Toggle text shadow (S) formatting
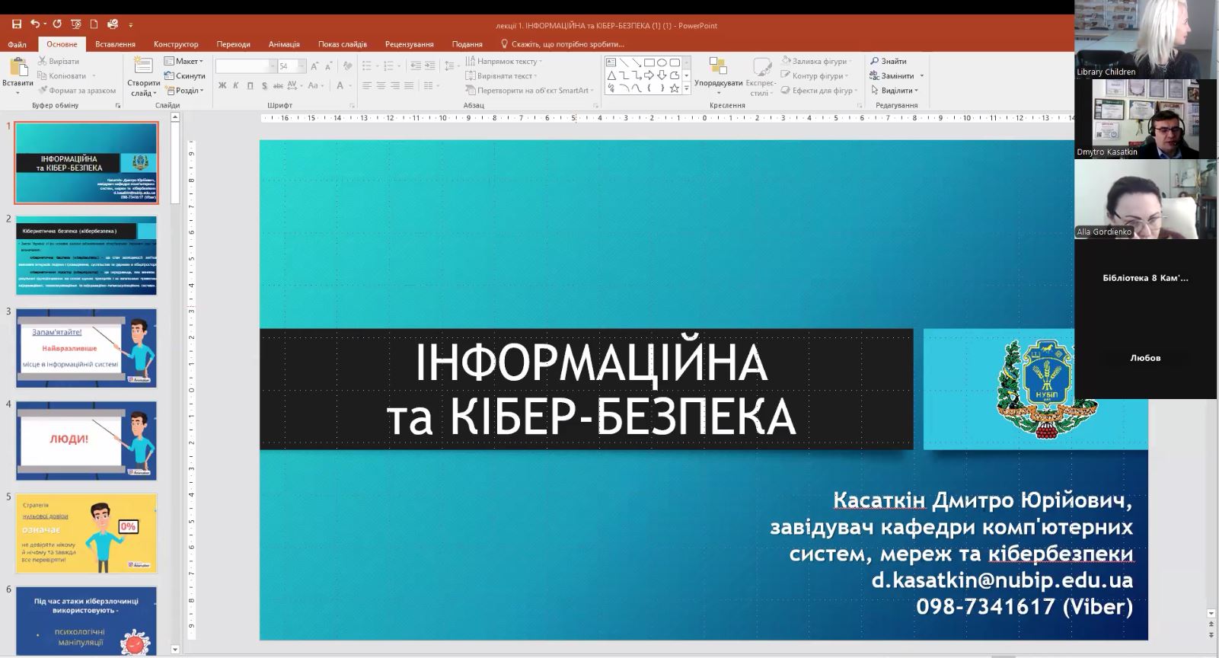Screen dimensions: 1219x658 click(264, 86)
